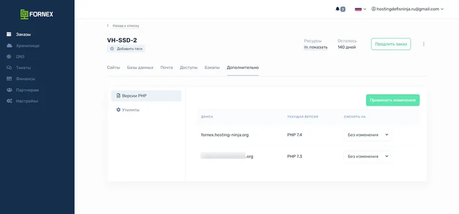This screenshot has width=459, height=214.
Task: Click the PHP 7.3 current version value
Action: click(294, 156)
